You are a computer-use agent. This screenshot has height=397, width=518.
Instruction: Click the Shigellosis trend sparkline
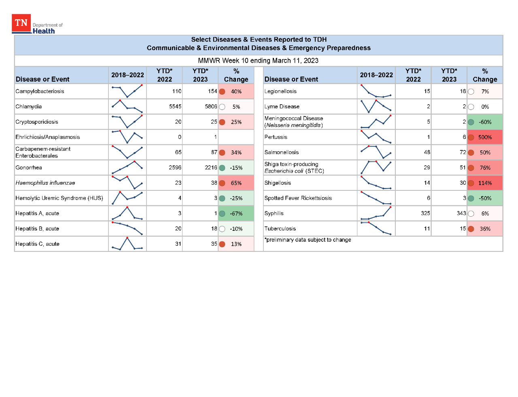[x=376, y=183]
